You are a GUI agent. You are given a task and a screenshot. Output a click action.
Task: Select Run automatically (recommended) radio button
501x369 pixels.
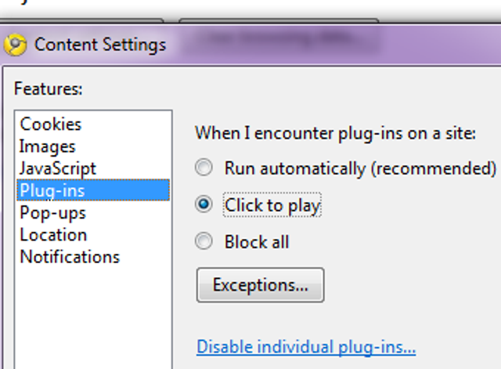tap(204, 167)
